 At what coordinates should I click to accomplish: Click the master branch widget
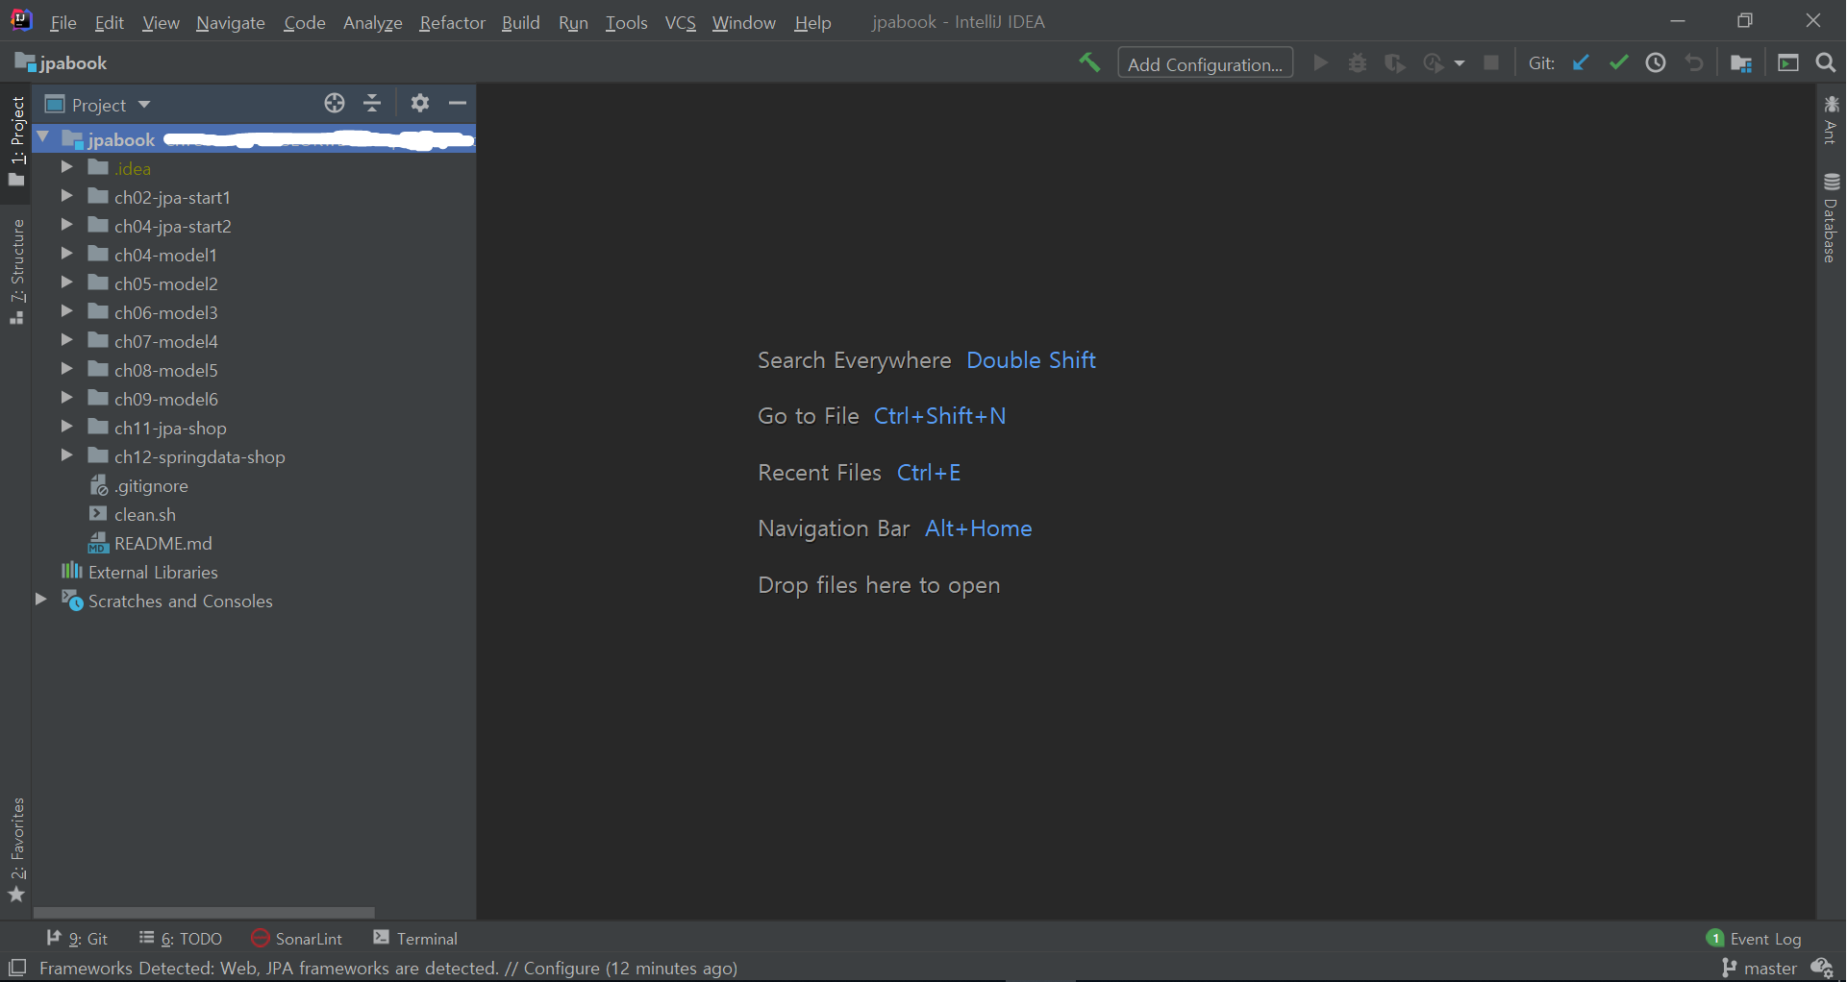click(1760, 968)
